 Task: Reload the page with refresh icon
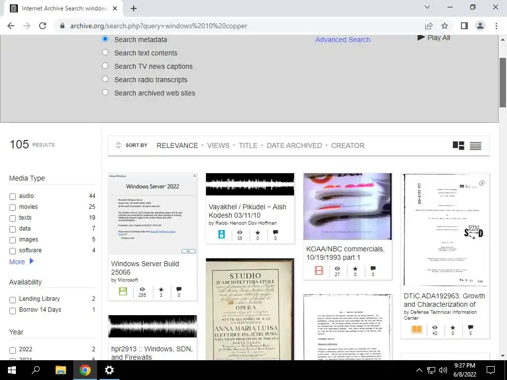[43, 26]
